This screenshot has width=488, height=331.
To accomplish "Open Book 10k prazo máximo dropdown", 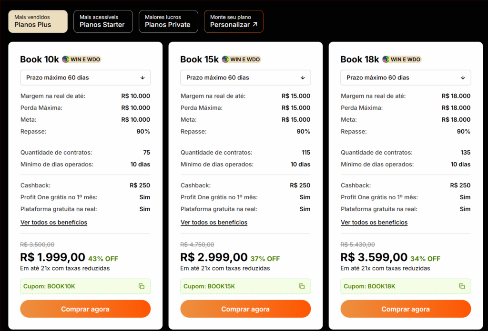I will [x=85, y=78].
